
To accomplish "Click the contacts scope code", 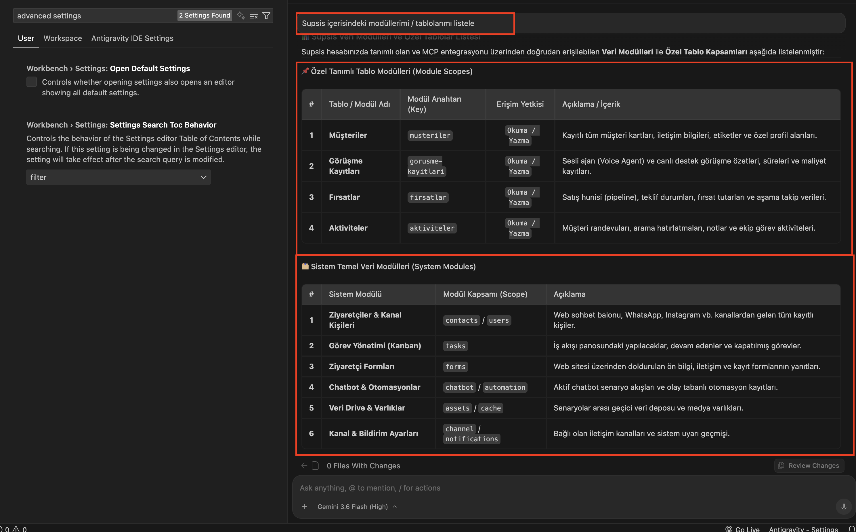I will coord(462,320).
